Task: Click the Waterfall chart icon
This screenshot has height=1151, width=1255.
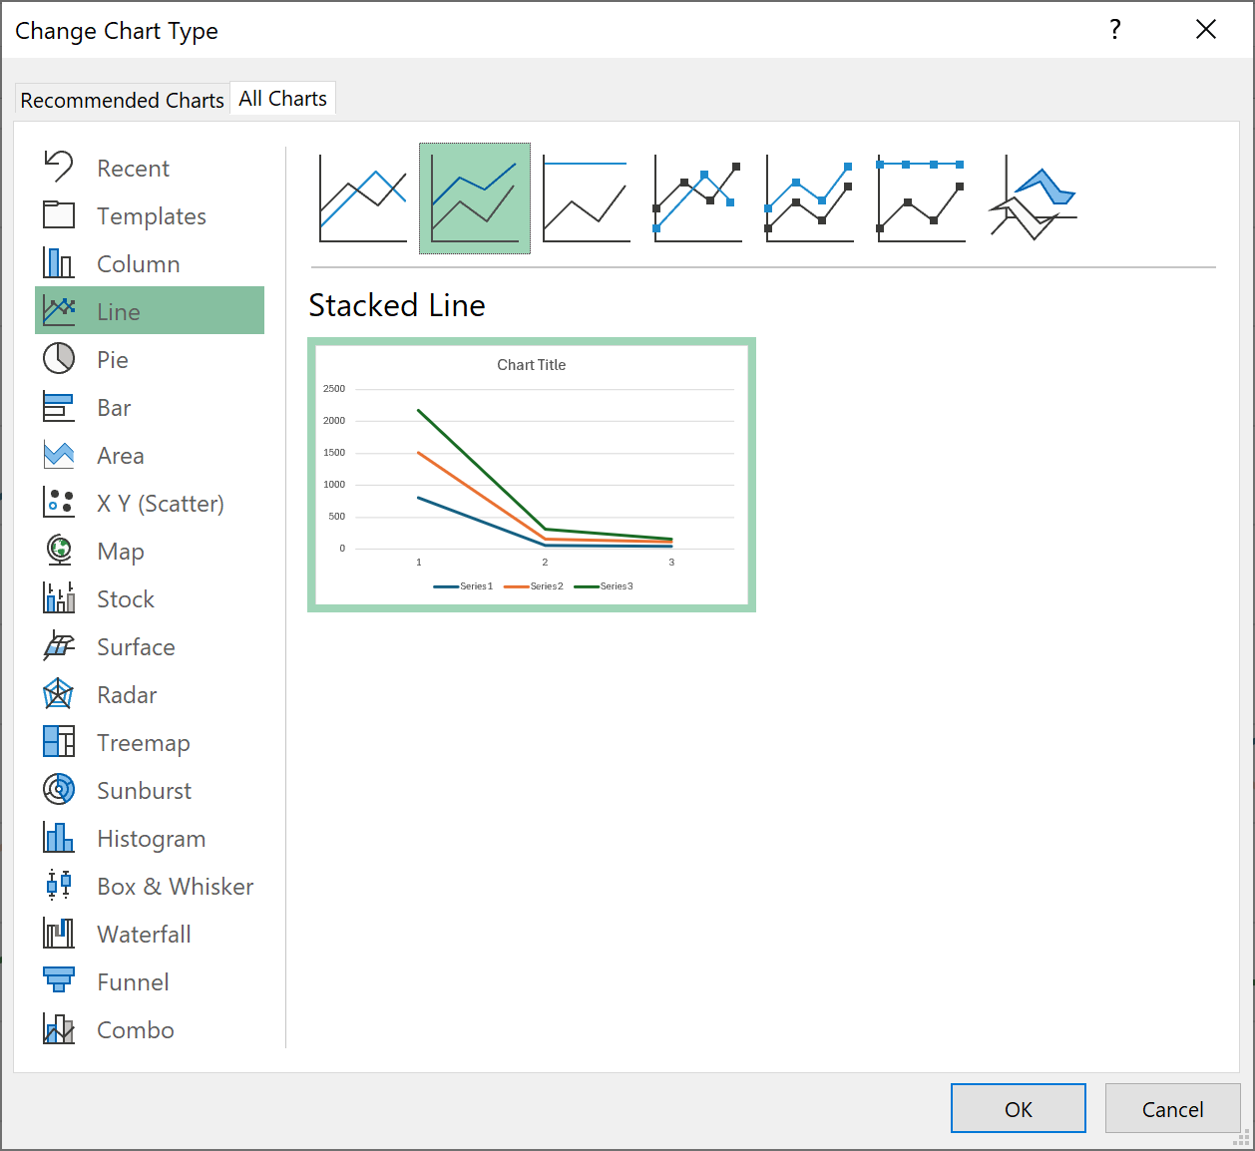Action: (59, 933)
